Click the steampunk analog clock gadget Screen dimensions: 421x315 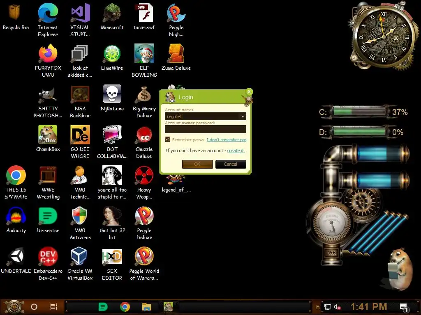coord(384,36)
